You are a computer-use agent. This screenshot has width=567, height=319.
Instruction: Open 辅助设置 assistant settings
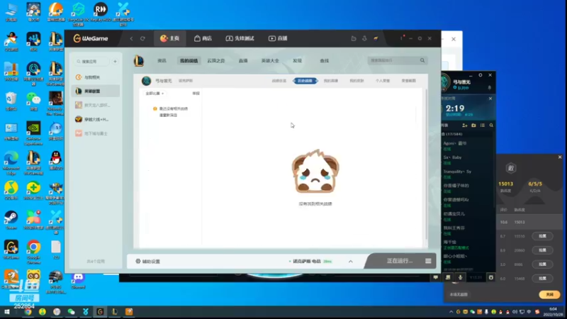pyautogui.click(x=148, y=261)
